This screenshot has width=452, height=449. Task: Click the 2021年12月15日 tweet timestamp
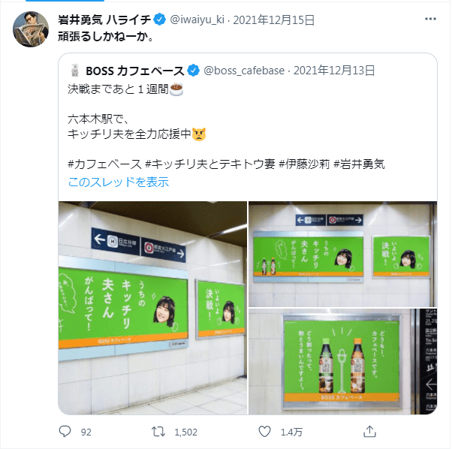pyautogui.click(x=273, y=20)
